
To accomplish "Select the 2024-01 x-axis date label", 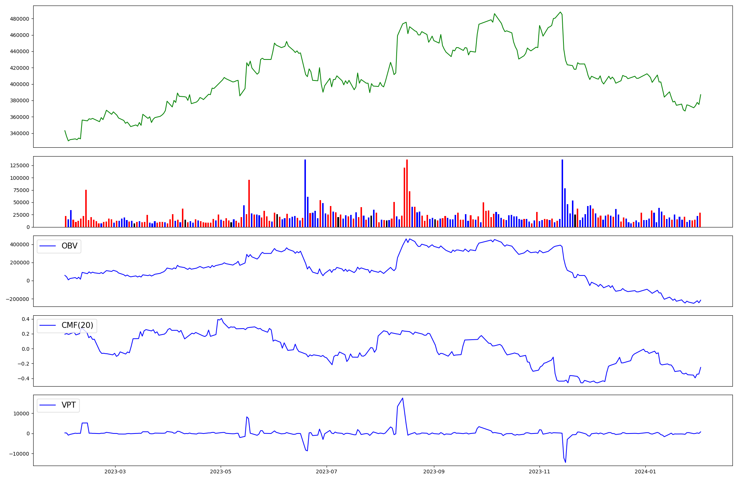I will click(x=645, y=472).
